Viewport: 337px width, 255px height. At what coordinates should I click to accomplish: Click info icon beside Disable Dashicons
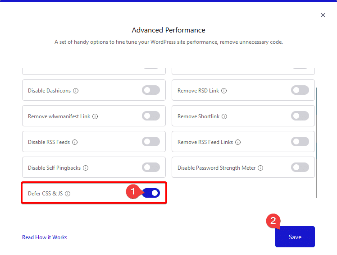(76, 91)
